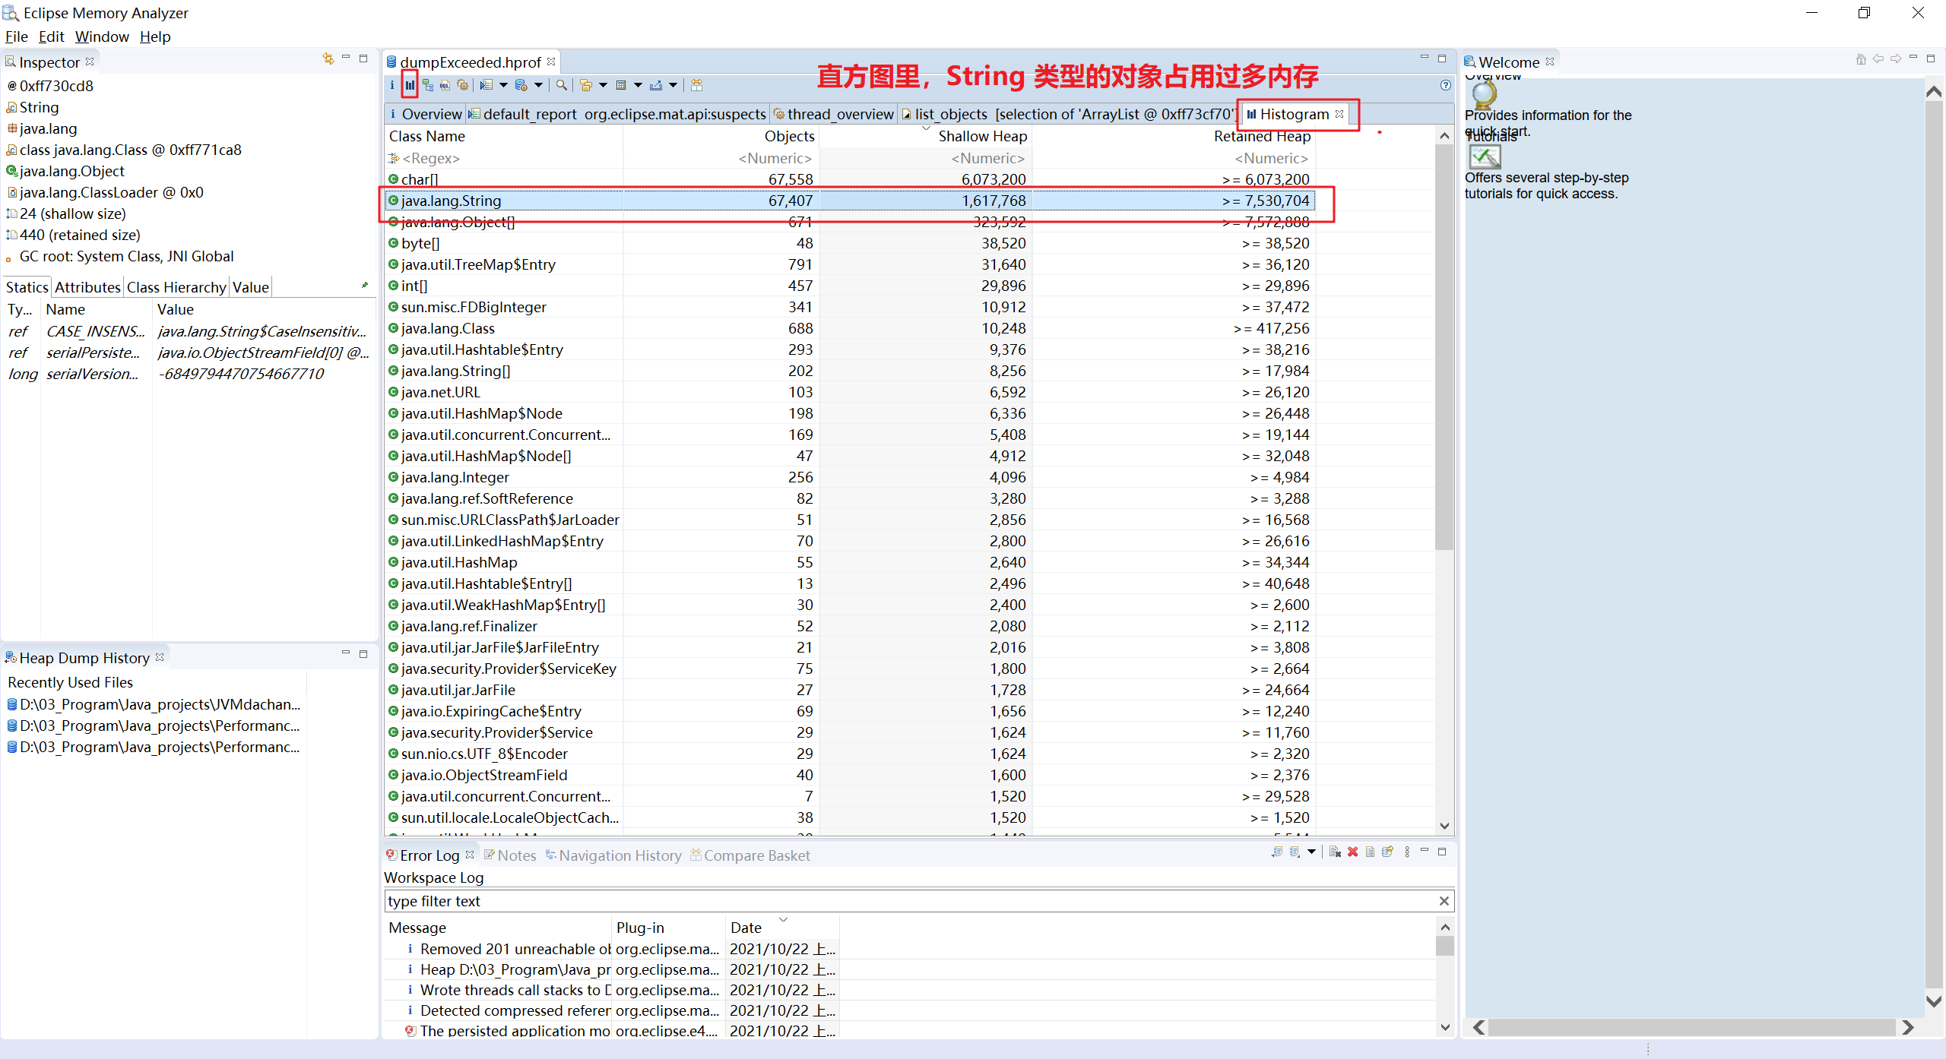Open the Help menu
1946x1059 pixels.
pyautogui.click(x=155, y=36)
